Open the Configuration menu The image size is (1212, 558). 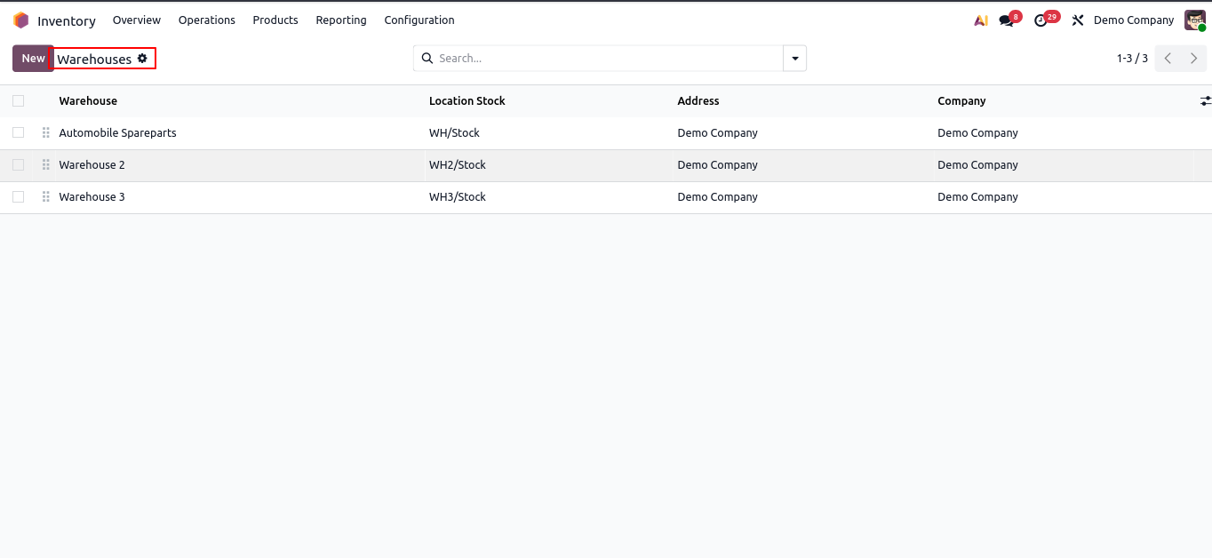pos(419,20)
